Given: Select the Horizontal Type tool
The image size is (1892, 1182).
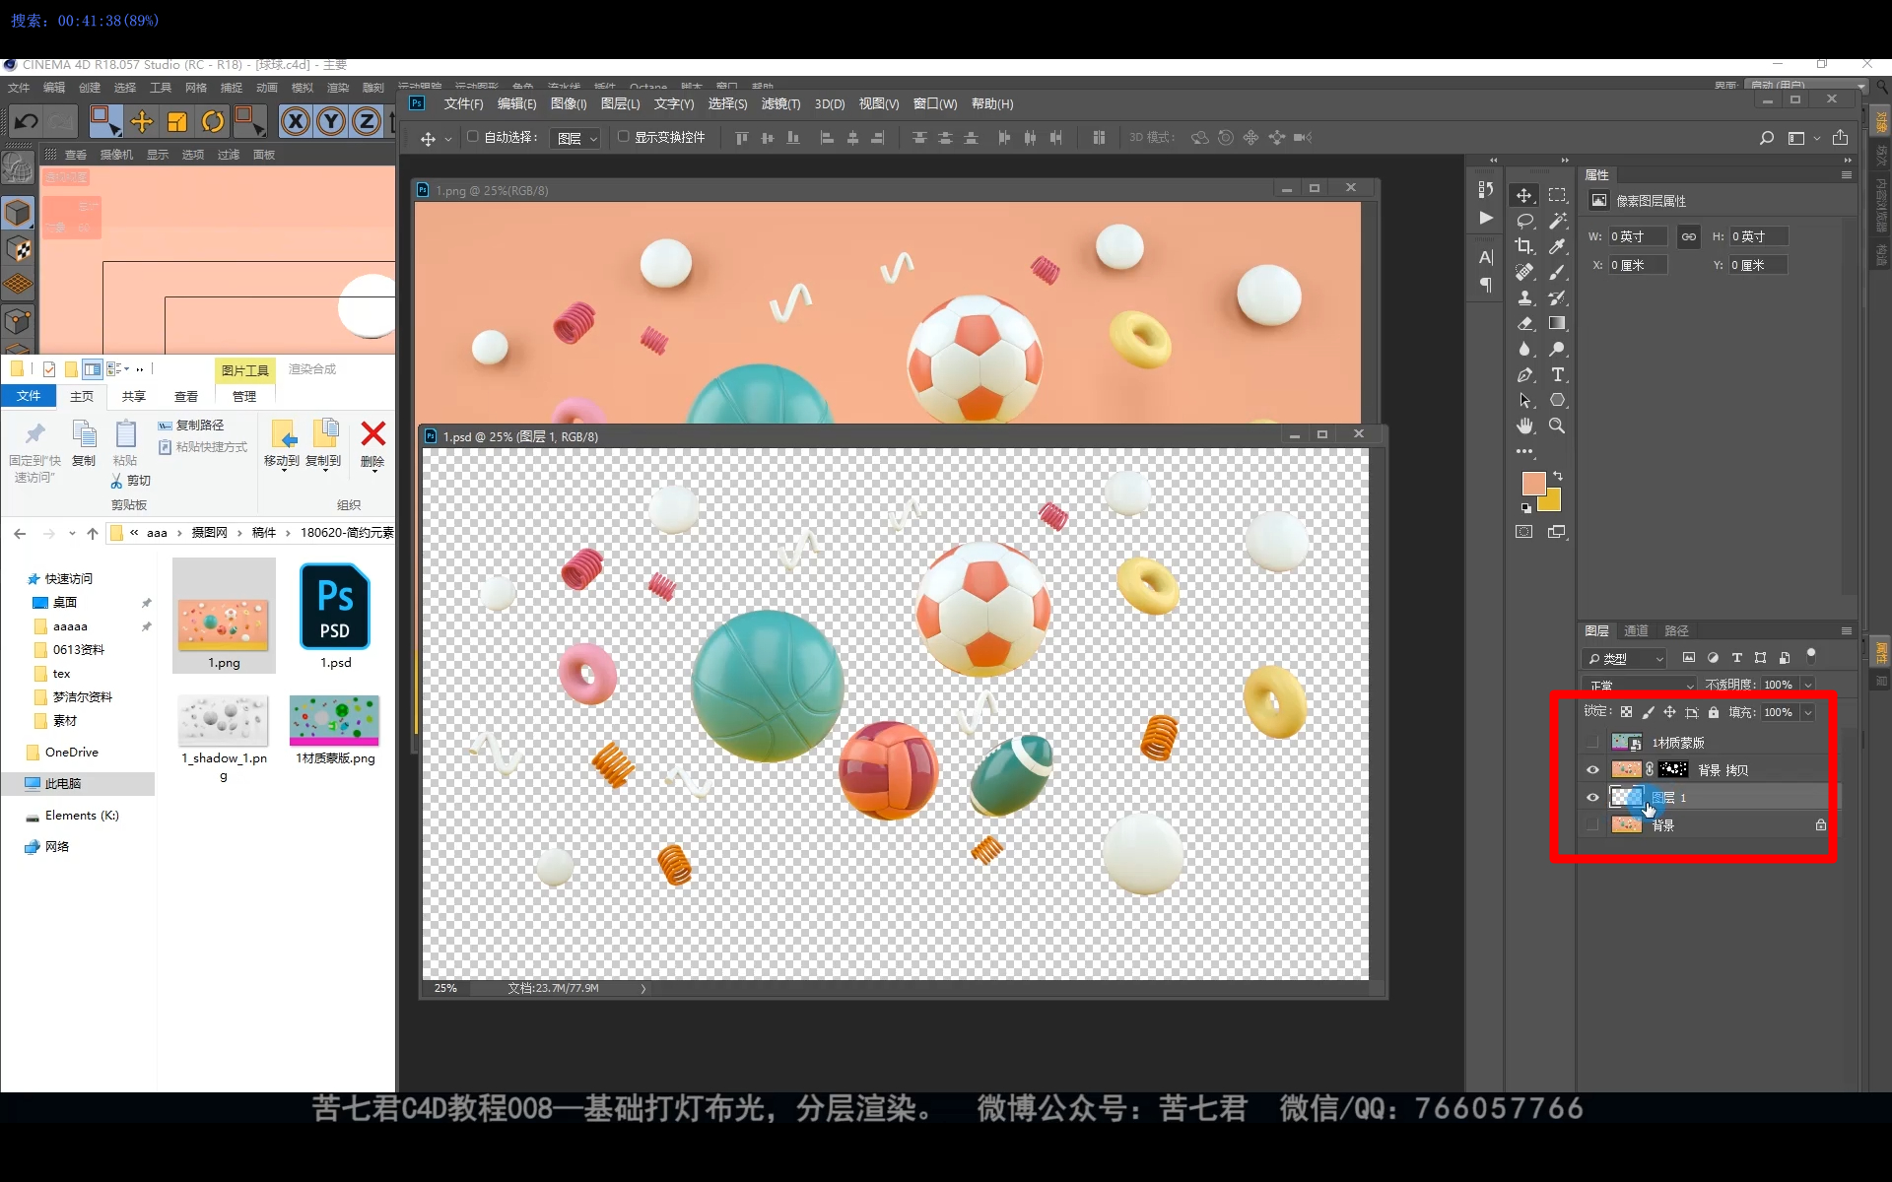Looking at the screenshot, I should tap(1557, 374).
